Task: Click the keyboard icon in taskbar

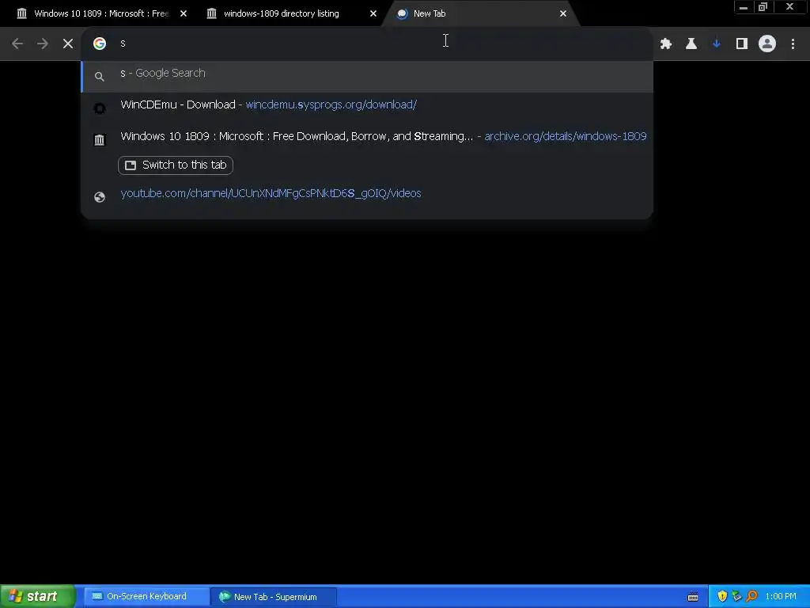Action: pyautogui.click(x=693, y=597)
